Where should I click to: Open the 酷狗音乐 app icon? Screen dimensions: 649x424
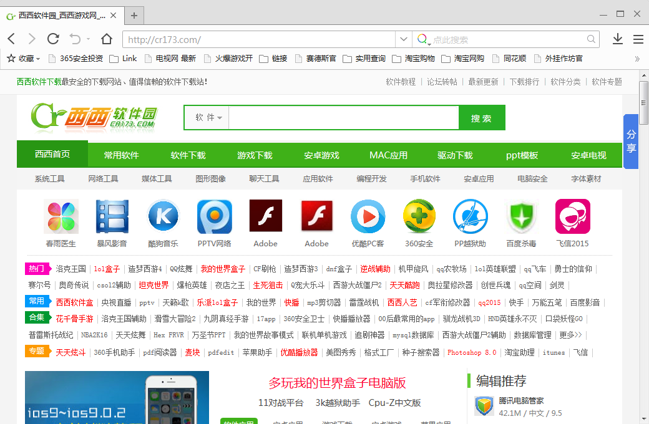[x=163, y=216]
